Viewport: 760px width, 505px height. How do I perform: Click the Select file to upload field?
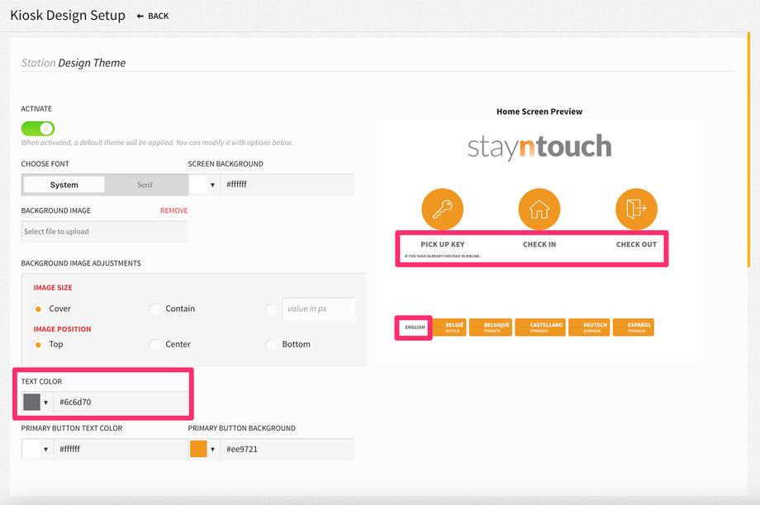pyautogui.click(x=104, y=231)
